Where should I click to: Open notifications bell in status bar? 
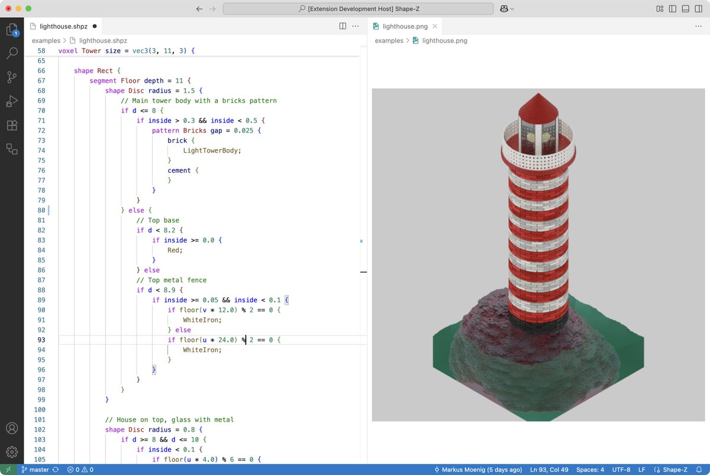point(699,470)
